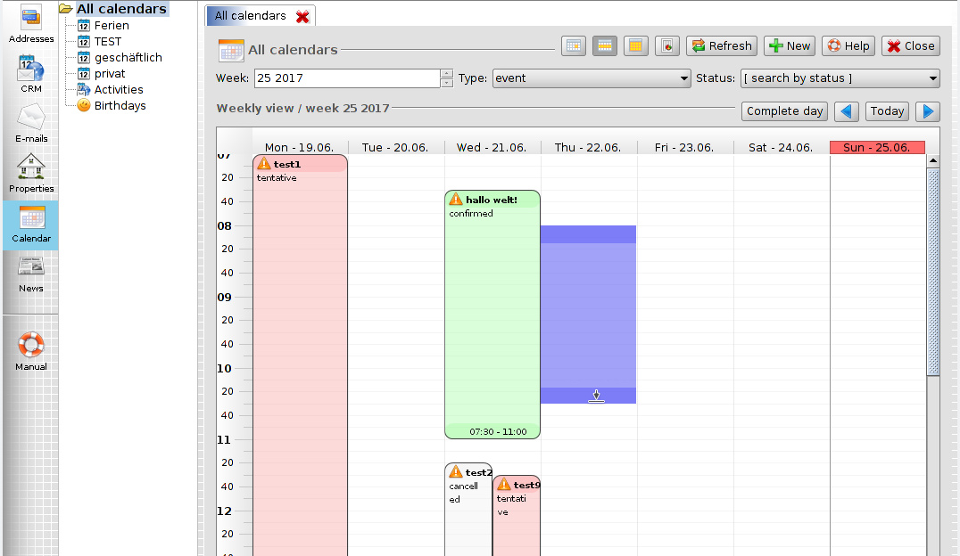Select the geschäftlich calendar in tree
The height and width of the screenshot is (556, 960).
click(x=128, y=58)
